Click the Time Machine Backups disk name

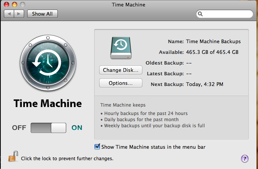click(213, 41)
